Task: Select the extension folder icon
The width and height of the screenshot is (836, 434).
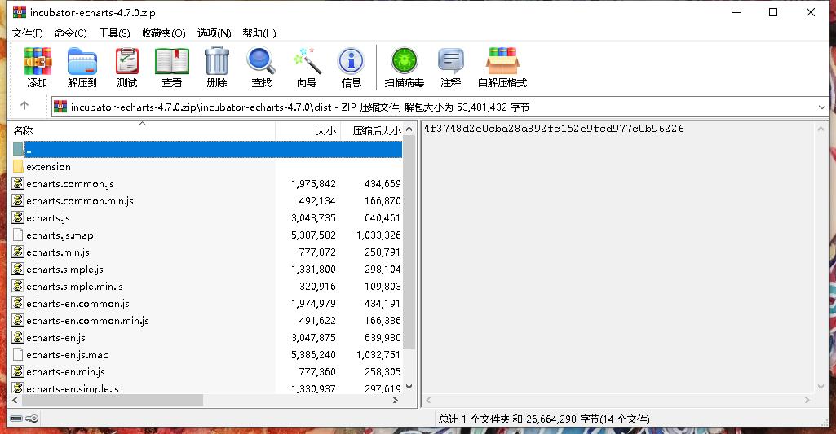Action: [18, 166]
